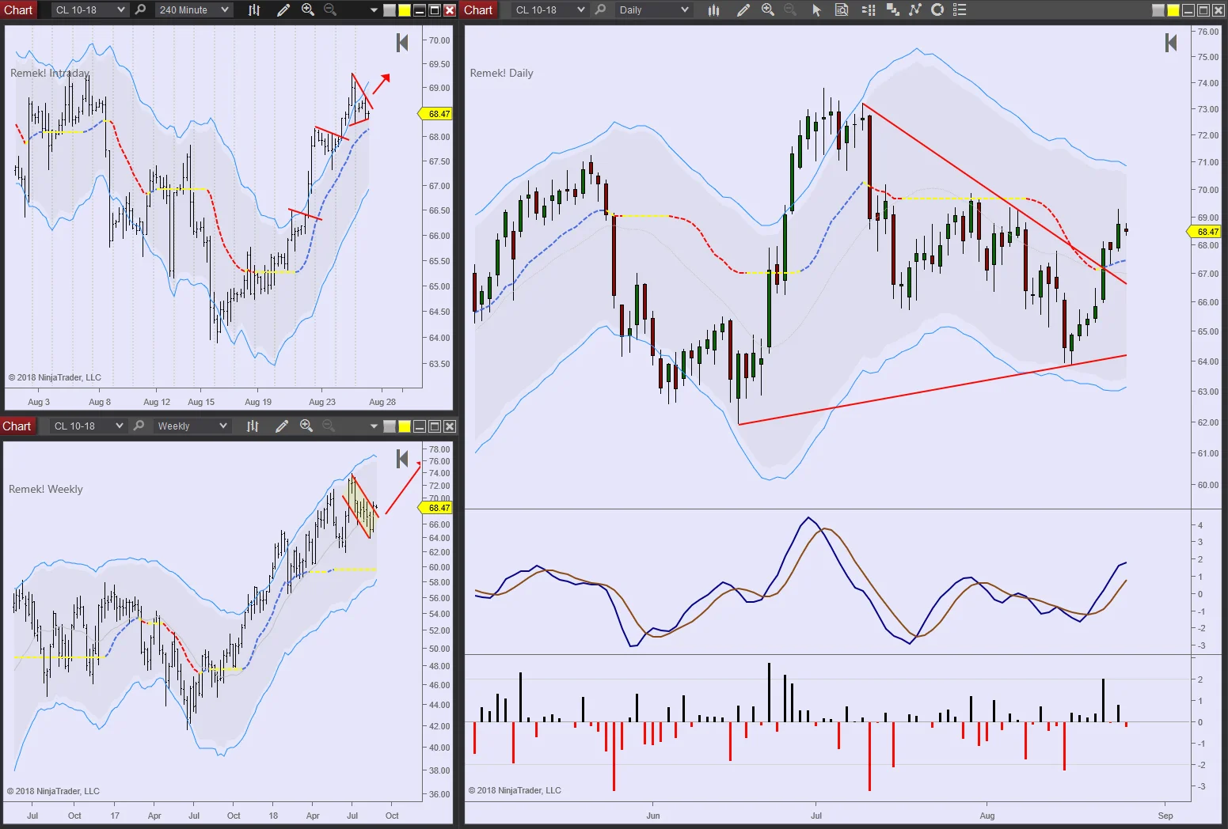
Task: Click Sep label on Daily time axis
Action: point(1165,816)
